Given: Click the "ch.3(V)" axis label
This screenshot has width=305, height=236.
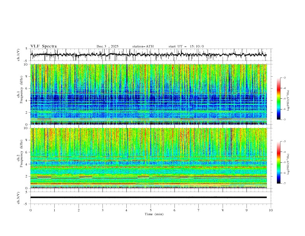Looking at the screenshot, I should click(x=18, y=198).
